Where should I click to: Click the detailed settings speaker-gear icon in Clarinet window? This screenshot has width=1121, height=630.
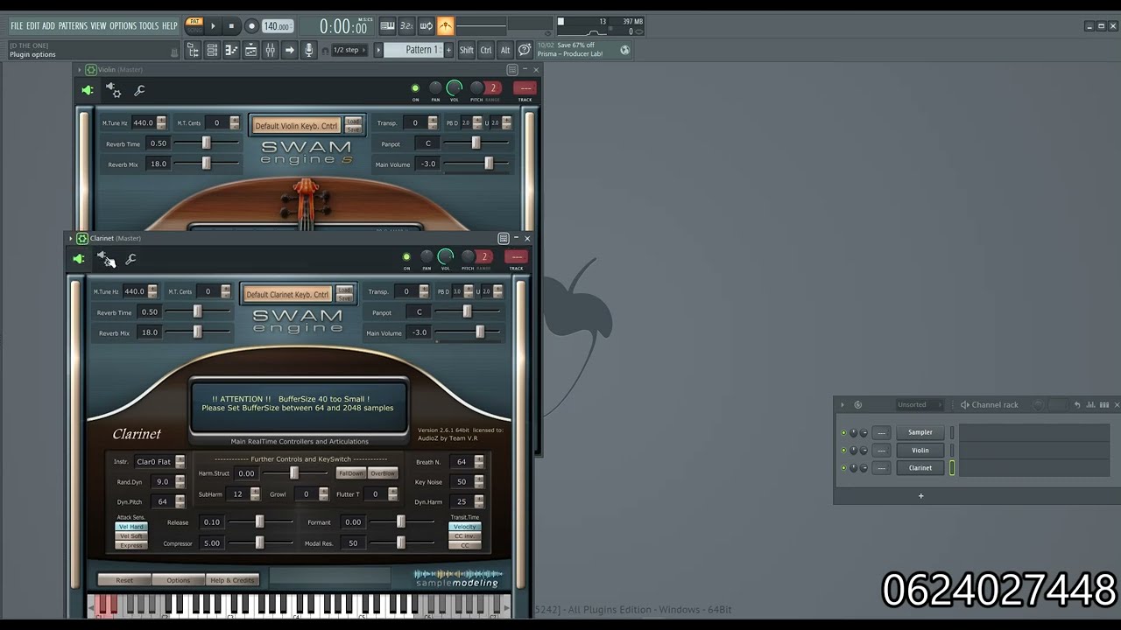(x=105, y=259)
